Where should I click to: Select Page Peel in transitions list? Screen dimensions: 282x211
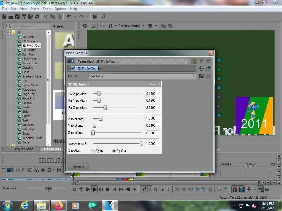(29, 94)
